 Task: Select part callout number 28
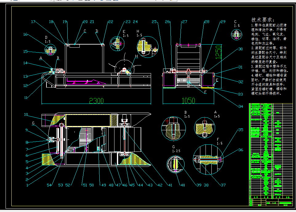207,22
